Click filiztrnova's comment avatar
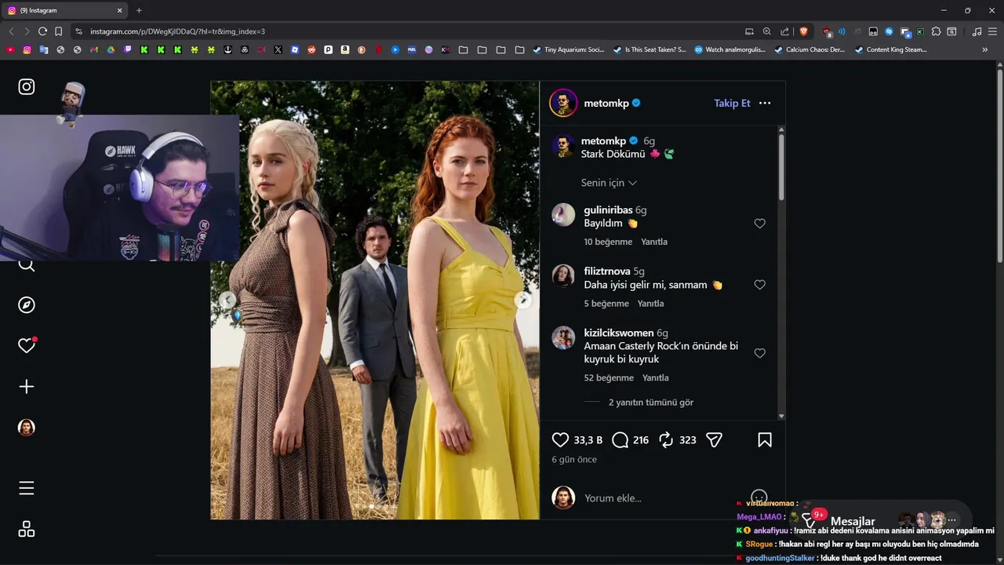1004x565 pixels. [563, 275]
